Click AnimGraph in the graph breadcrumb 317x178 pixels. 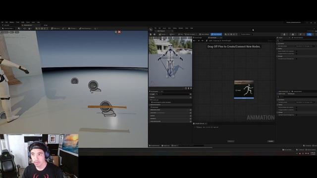(226, 41)
